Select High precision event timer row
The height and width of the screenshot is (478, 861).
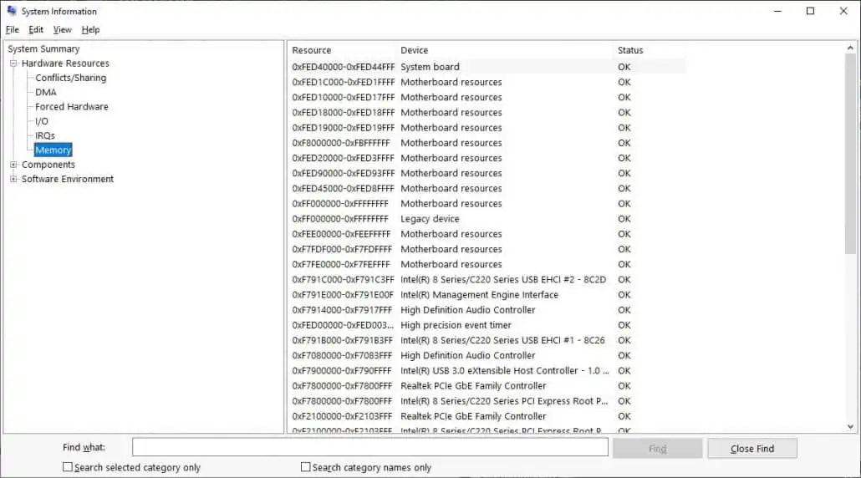coord(487,325)
